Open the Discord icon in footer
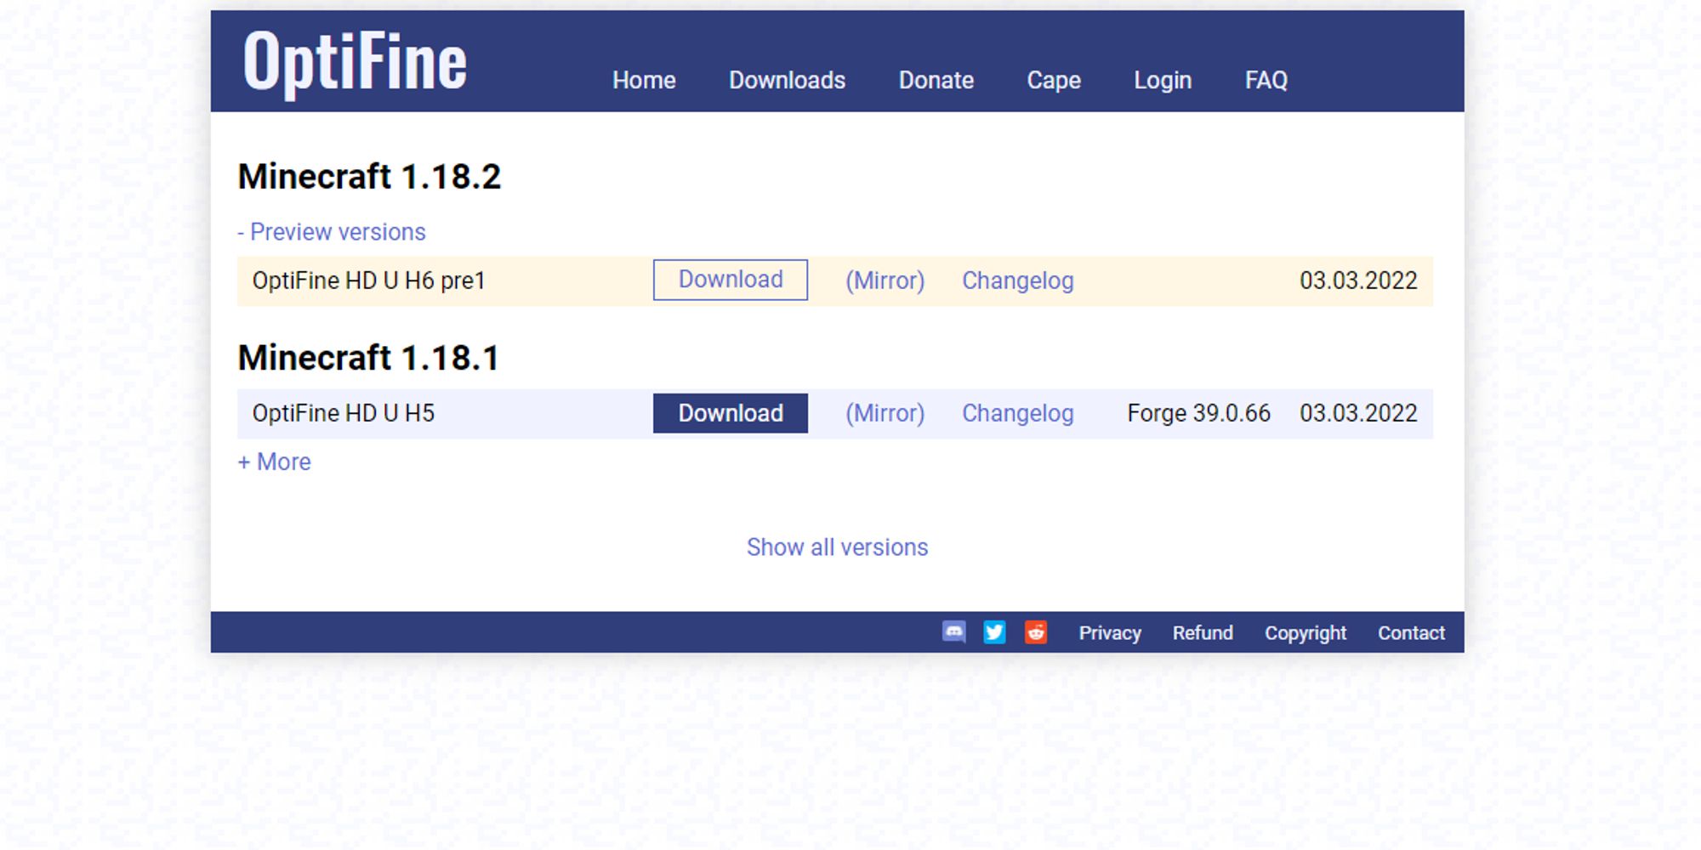The height and width of the screenshot is (850, 1701). (953, 632)
